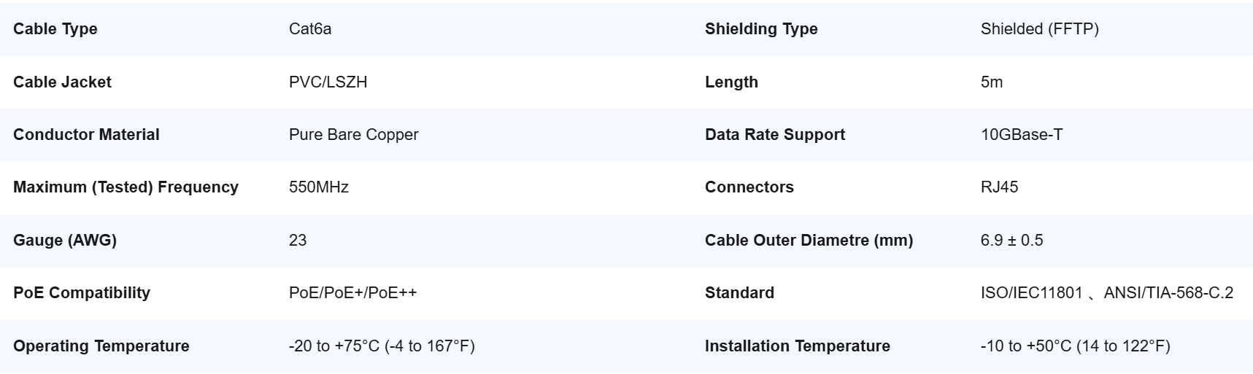Click the Cable Type label
The width and height of the screenshot is (1253, 374).
(x=55, y=29)
